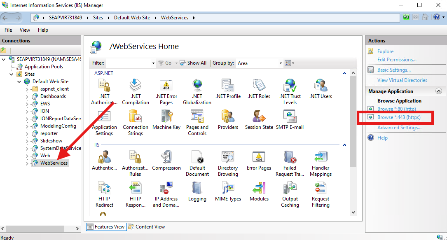Viewport: 447px width, 240px height.
Task: Open Connection Strings feature
Action: click(x=136, y=123)
